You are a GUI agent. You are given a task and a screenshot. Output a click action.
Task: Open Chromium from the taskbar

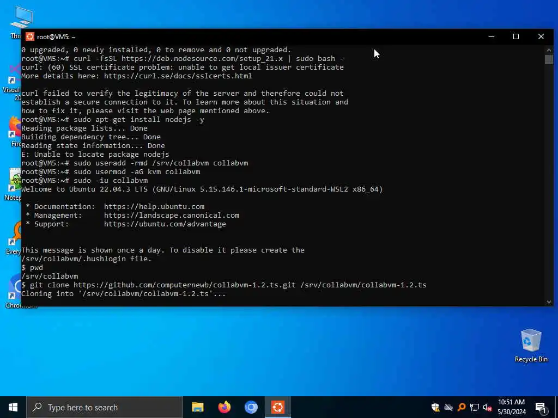click(x=251, y=407)
